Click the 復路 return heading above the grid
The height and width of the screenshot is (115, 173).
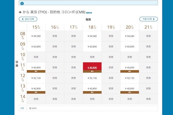pos(88,20)
